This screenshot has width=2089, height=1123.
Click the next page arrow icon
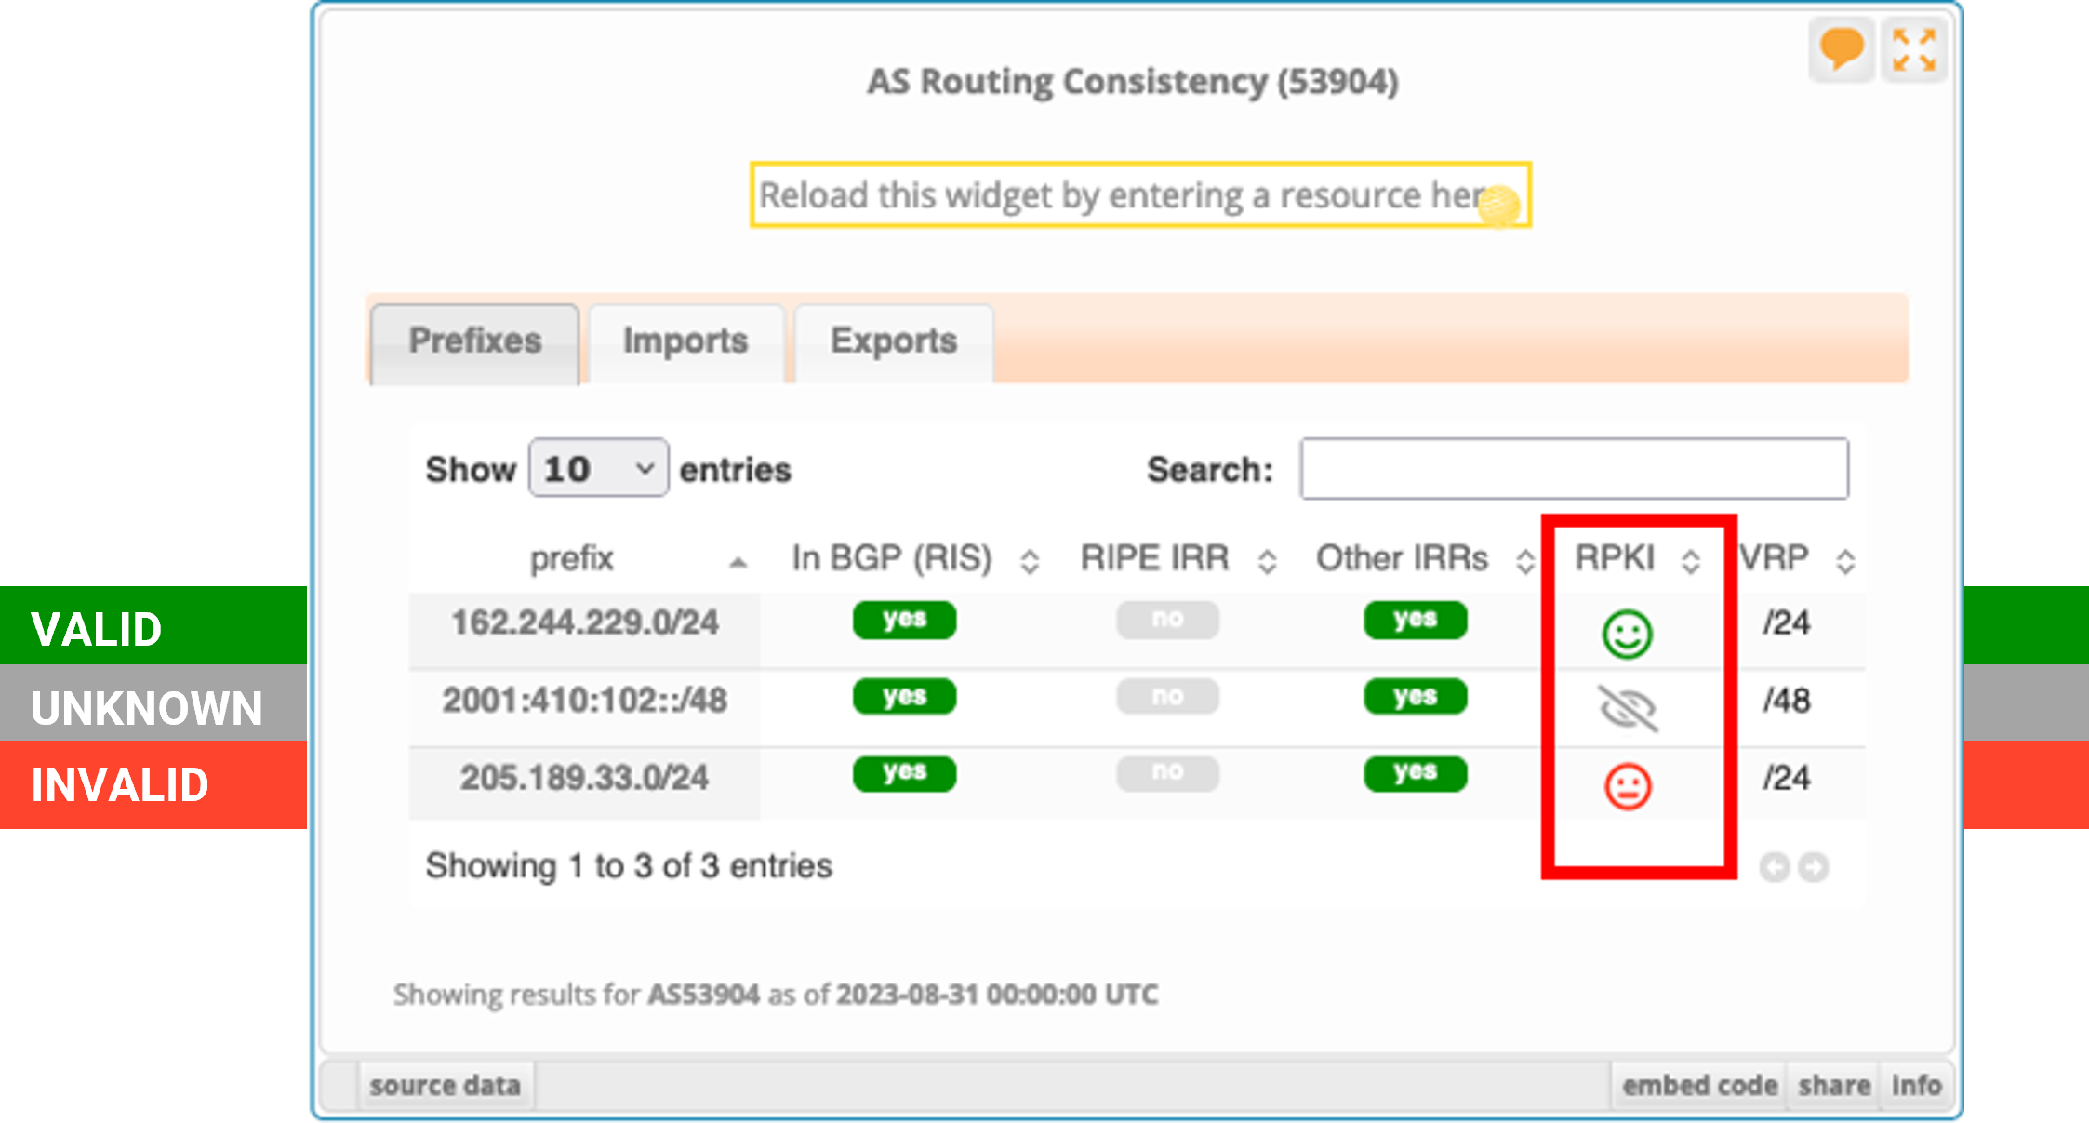point(1813,867)
